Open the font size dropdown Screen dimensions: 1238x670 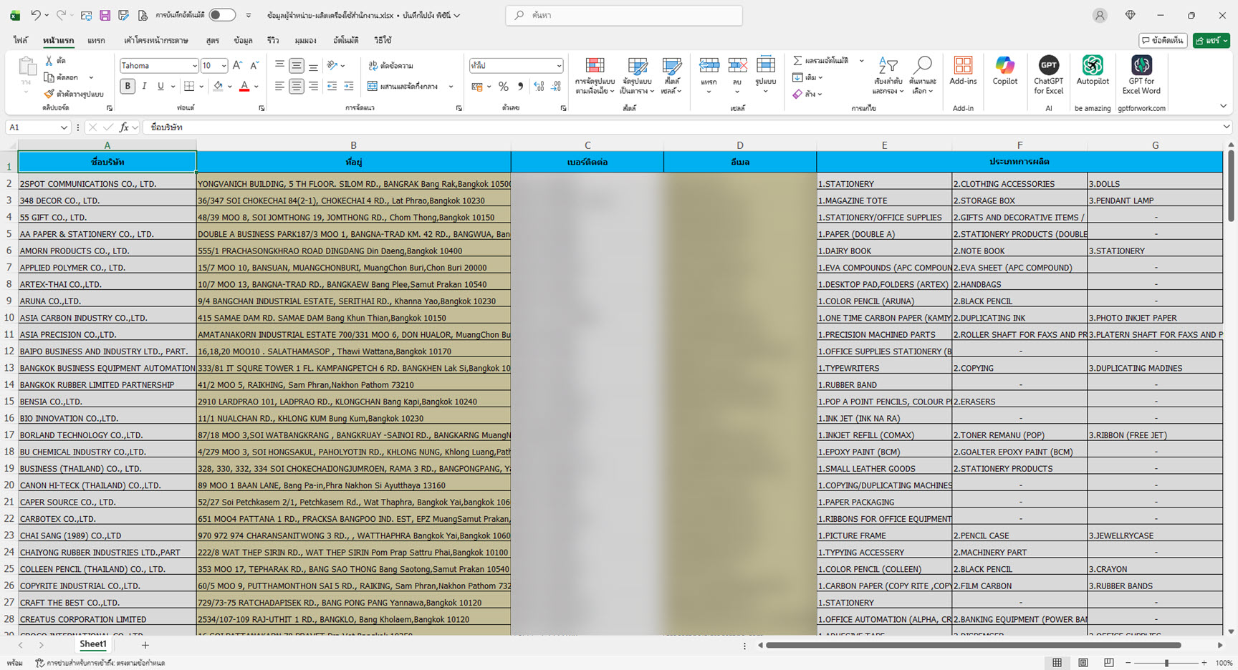pyautogui.click(x=224, y=66)
